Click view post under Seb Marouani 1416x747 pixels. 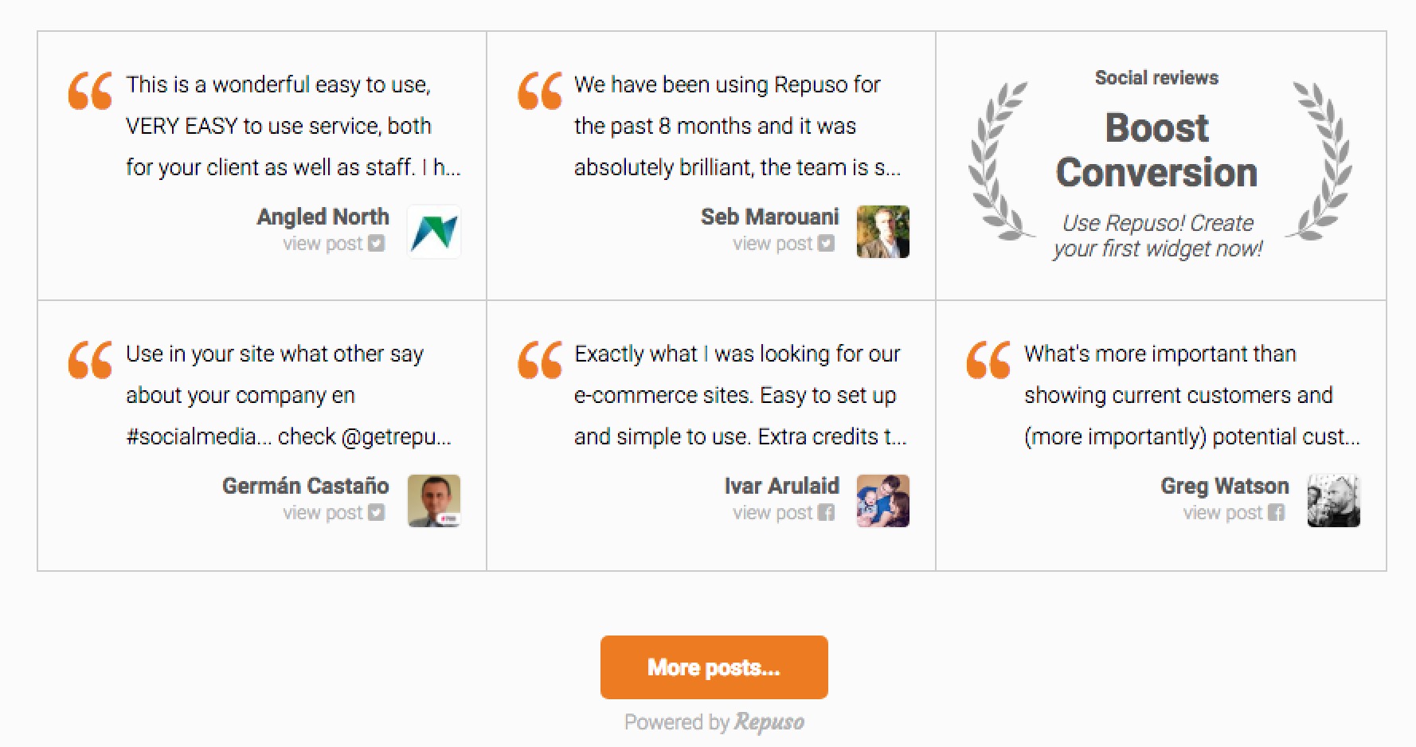[773, 244]
